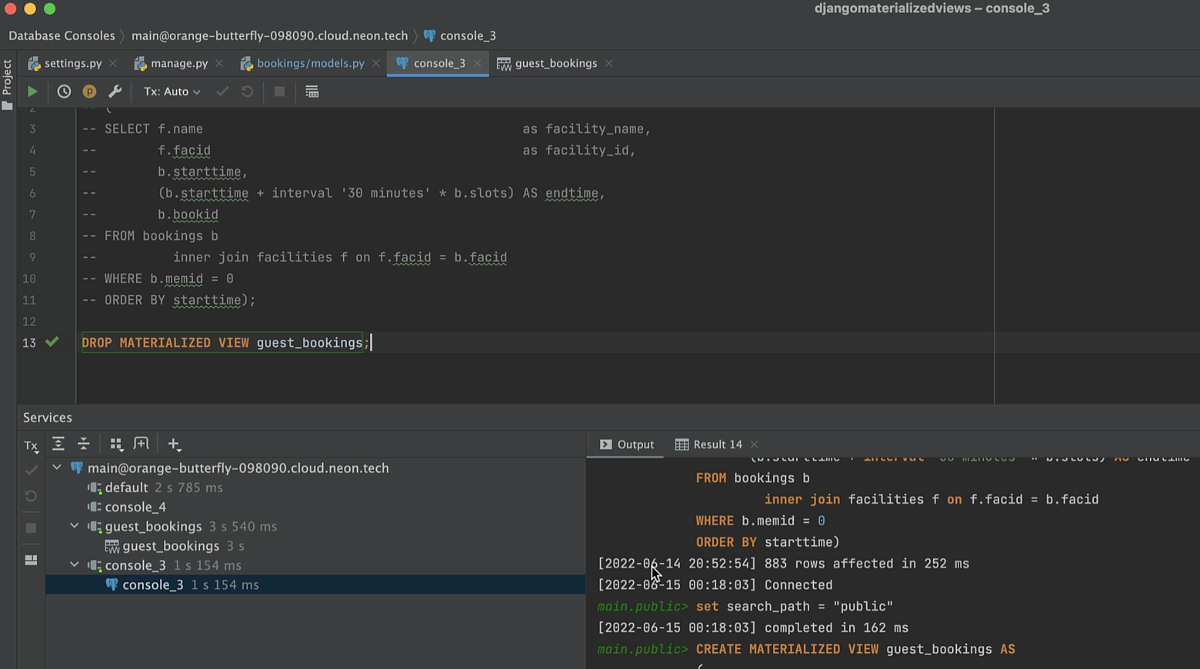Screen dimensions: 1200x669
Task: Collapse the main@orange-butterfly connection tree node
Action: (x=57, y=468)
